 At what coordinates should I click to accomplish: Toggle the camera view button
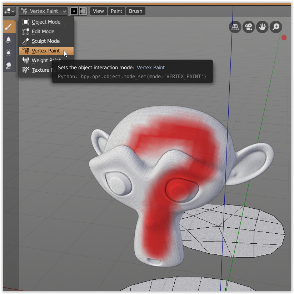click(x=249, y=27)
